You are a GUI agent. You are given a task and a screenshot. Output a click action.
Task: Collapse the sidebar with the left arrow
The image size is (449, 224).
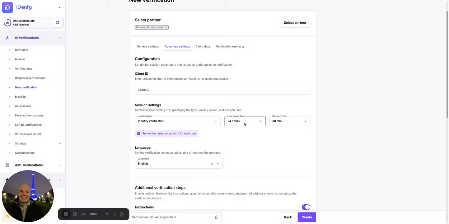pos(60,7)
